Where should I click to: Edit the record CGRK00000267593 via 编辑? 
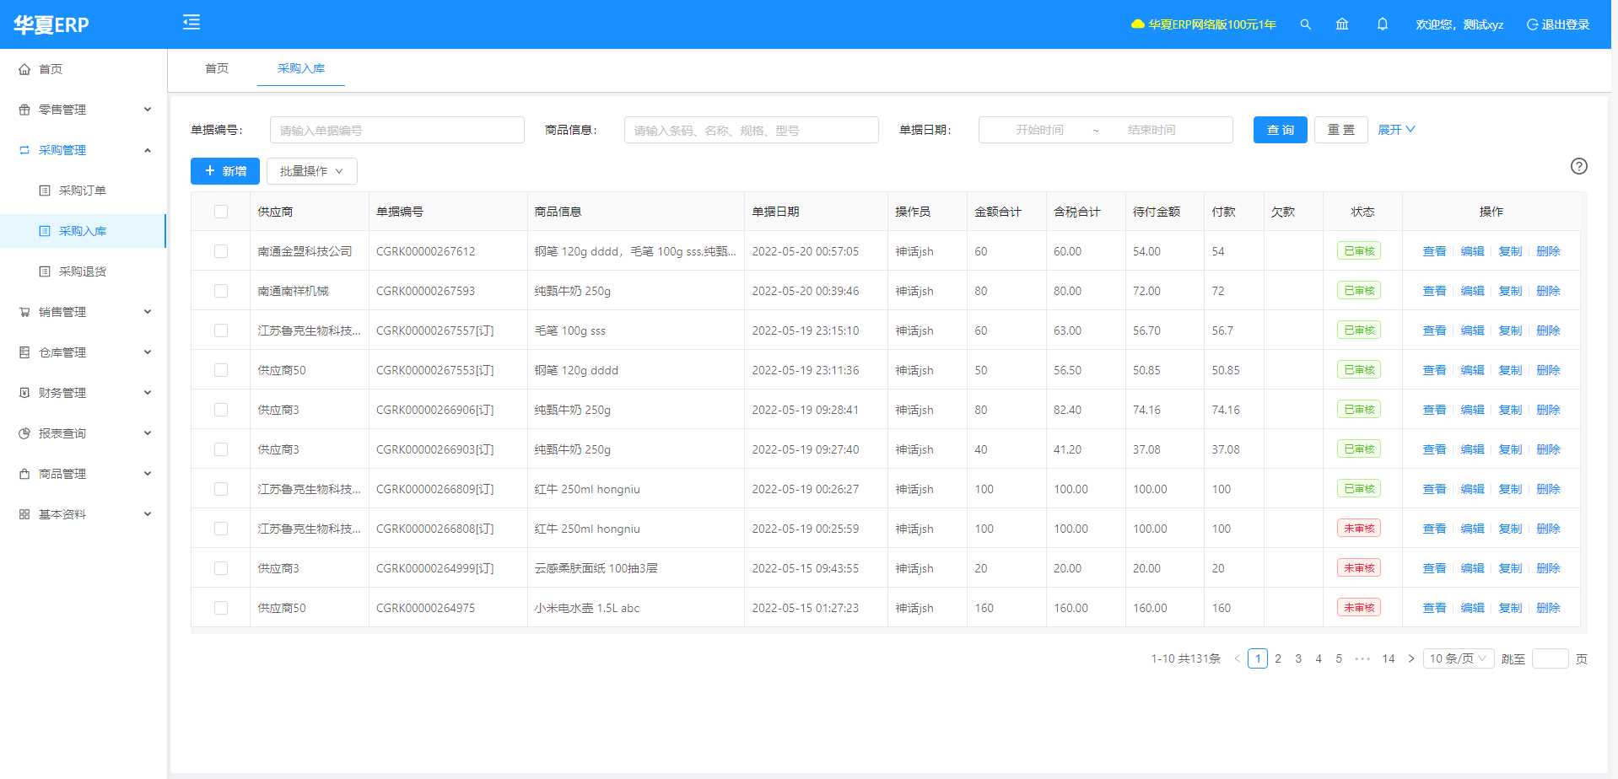pyautogui.click(x=1472, y=291)
